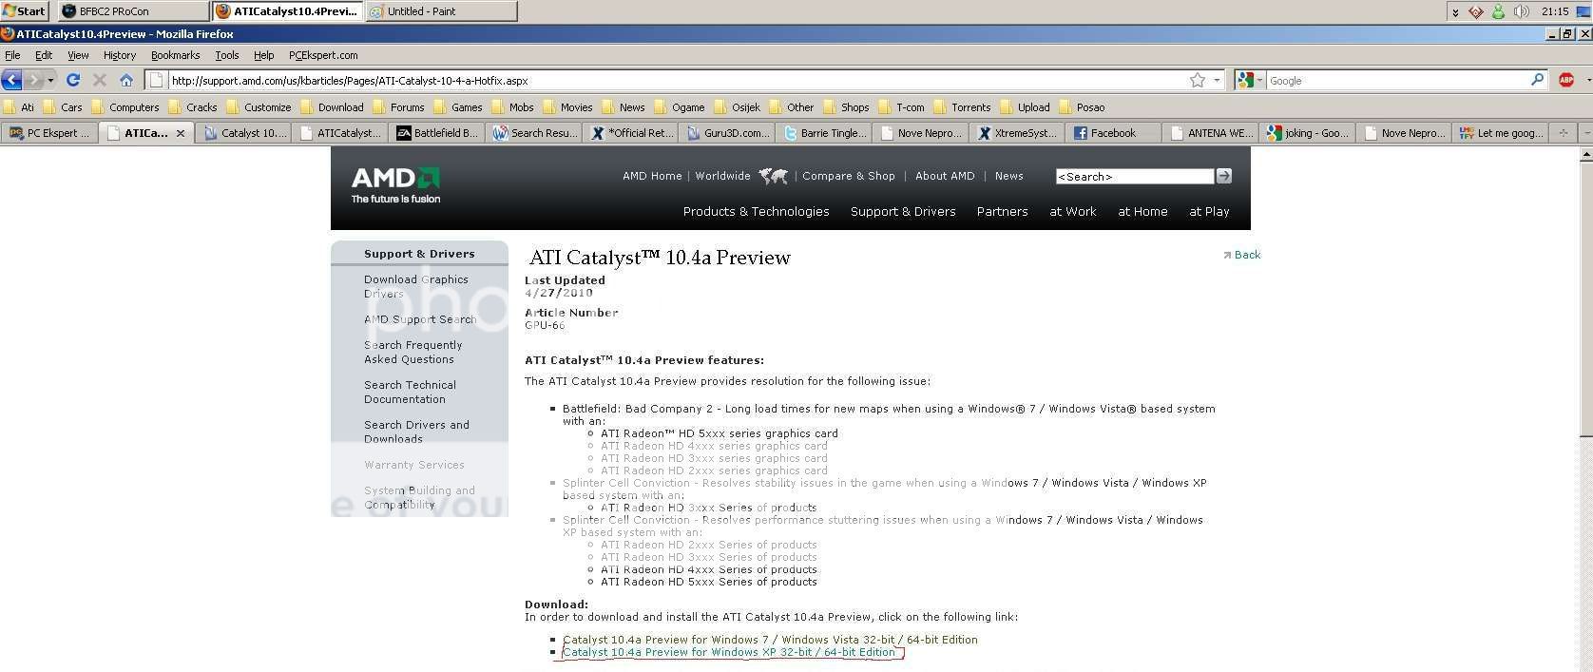Switch to BFBC2 PRoCon taskbar window
The width and height of the screenshot is (1593, 672).
tap(134, 10)
